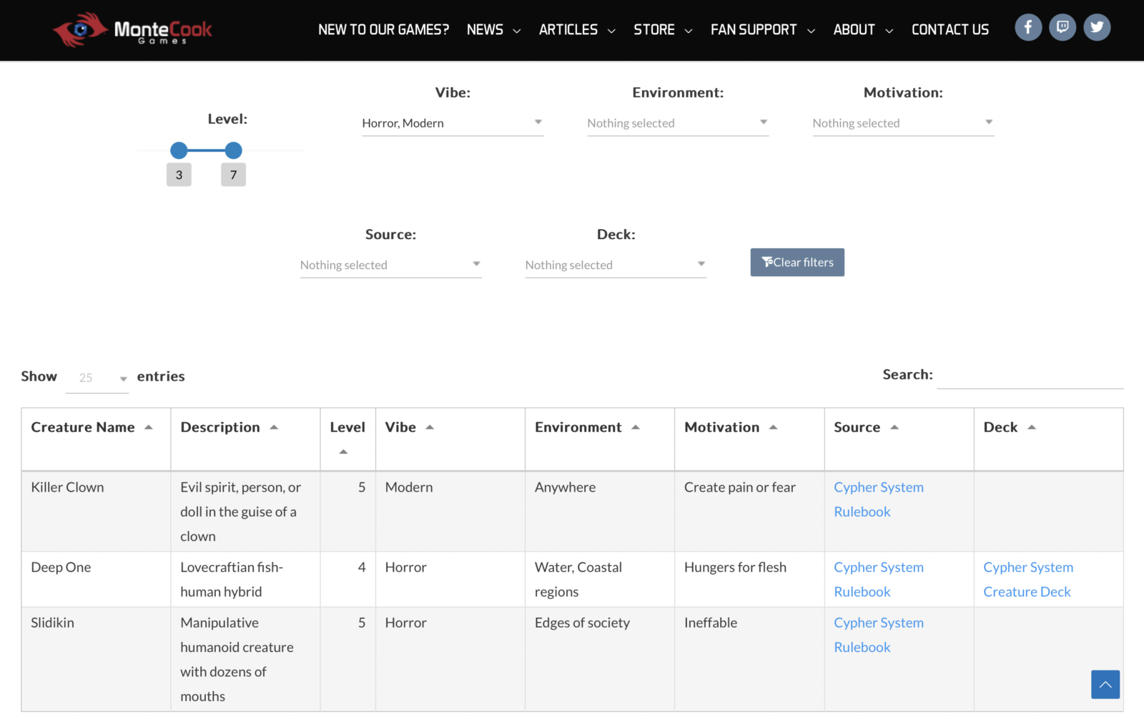Click the maximum Level slider handle
The width and height of the screenshot is (1144, 722).
pos(233,150)
